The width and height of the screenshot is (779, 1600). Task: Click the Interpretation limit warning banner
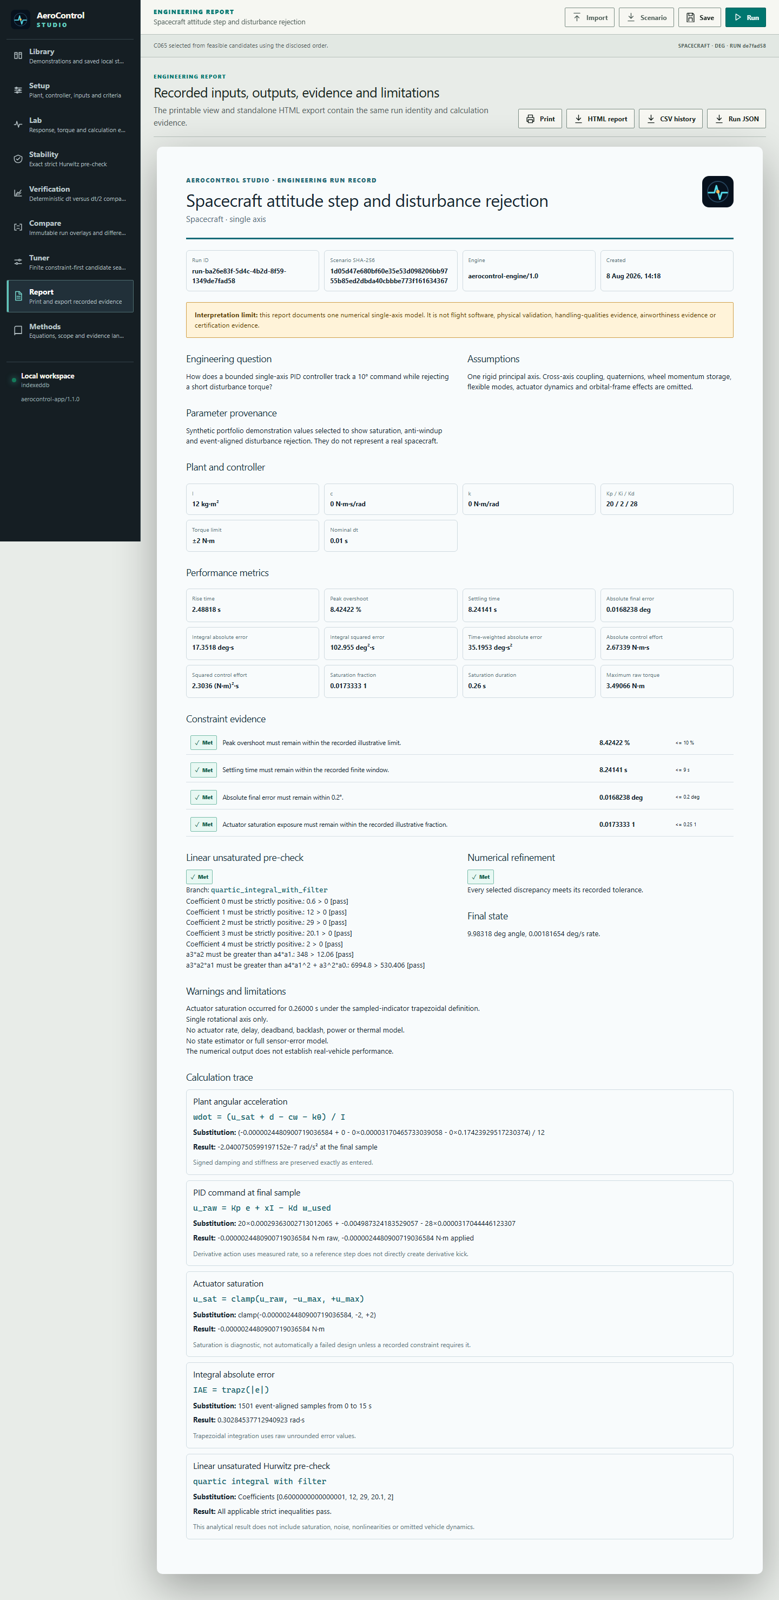point(459,320)
